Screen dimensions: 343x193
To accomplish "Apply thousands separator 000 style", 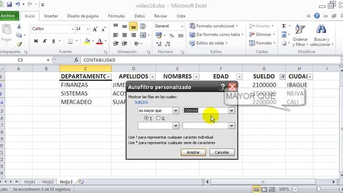I will pos(181,36).
